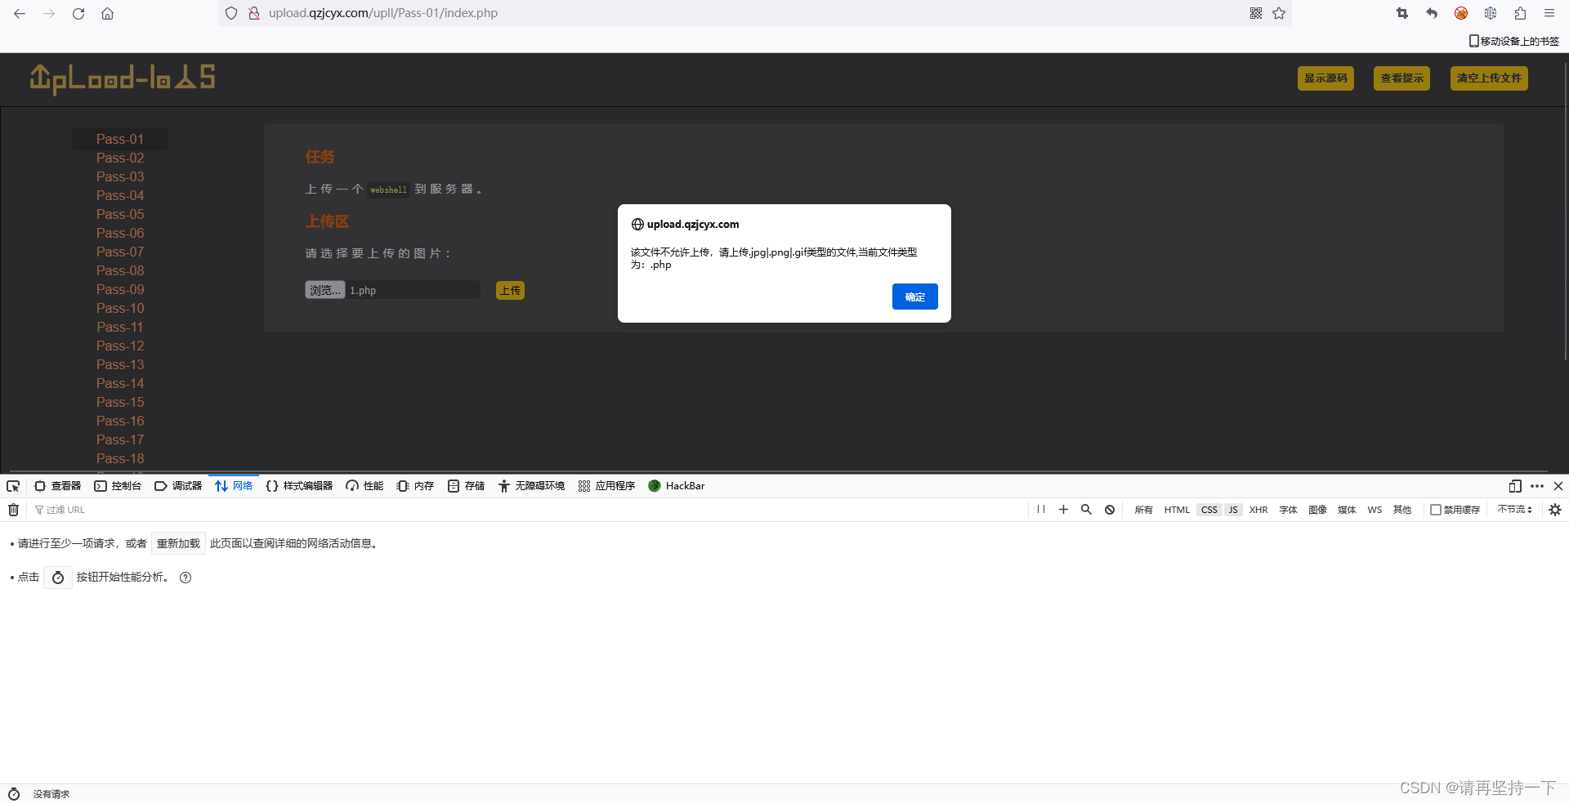Click the status bar performance stopwatch icon
1569x803 pixels.
coord(14,794)
